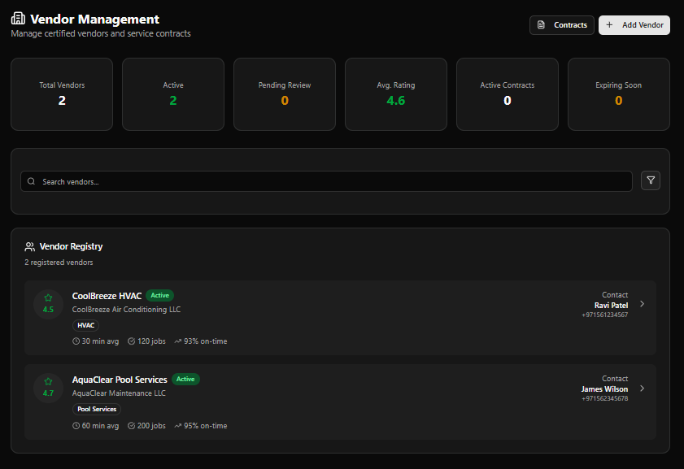Click the Expiring Soon stat card
684x469 pixels.
click(619, 94)
